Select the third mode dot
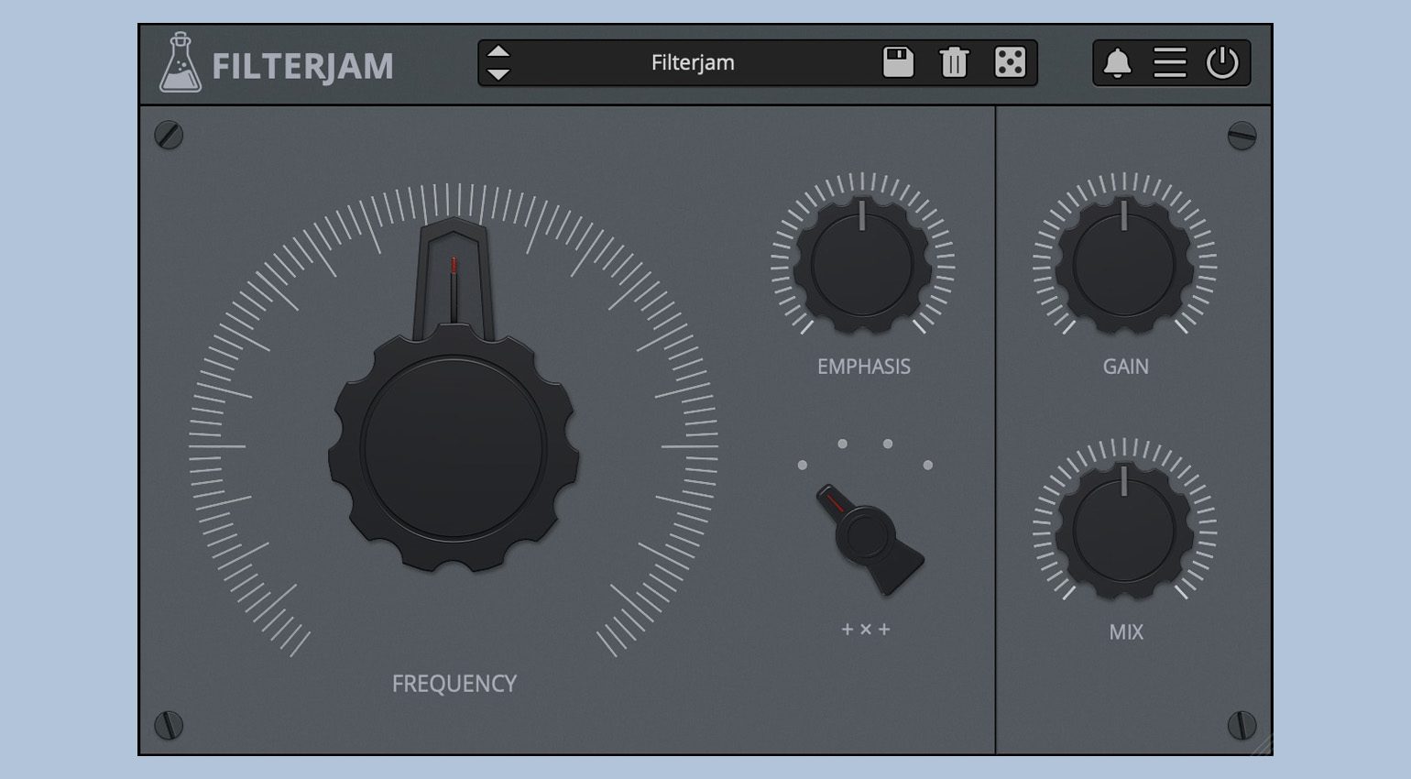 tap(888, 444)
